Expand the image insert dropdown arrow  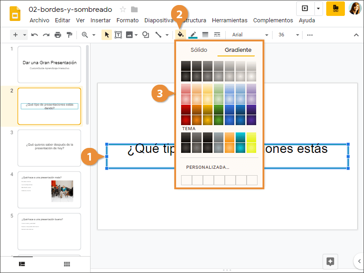click(x=136, y=35)
